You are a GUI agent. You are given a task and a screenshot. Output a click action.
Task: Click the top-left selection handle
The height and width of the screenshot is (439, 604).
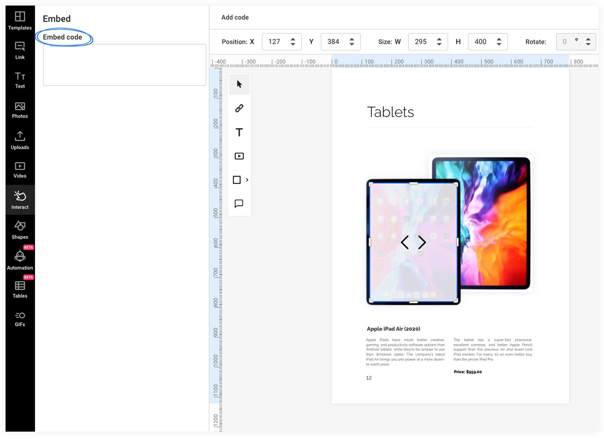click(x=371, y=184)
